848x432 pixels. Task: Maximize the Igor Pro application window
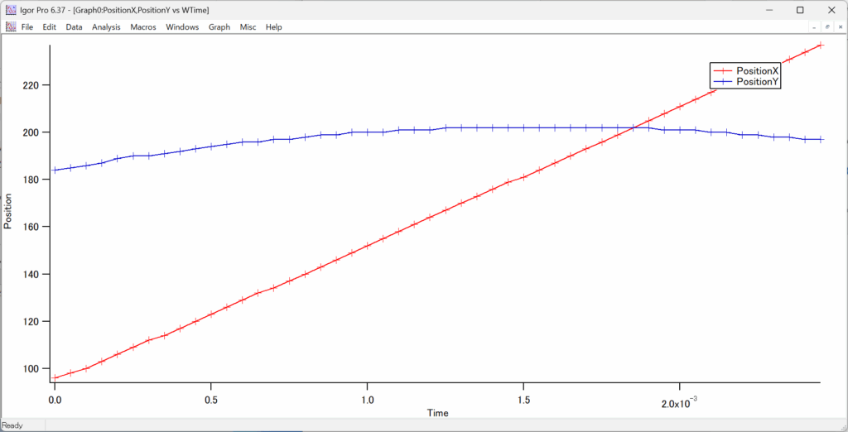pos(800,10)
